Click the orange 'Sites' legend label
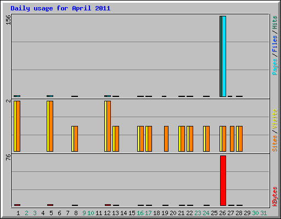 (274, 143)
